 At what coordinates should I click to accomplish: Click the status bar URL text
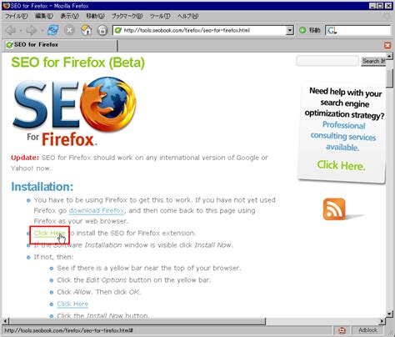69,330
